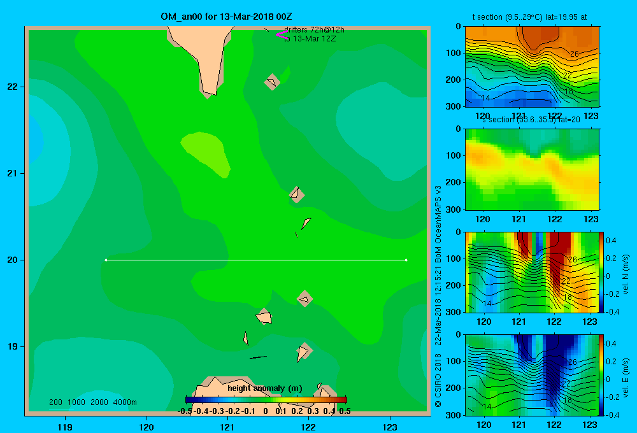Click the "vel. N (m/s)" axis label
637x433 pixels.
click(x=626, y=274)
